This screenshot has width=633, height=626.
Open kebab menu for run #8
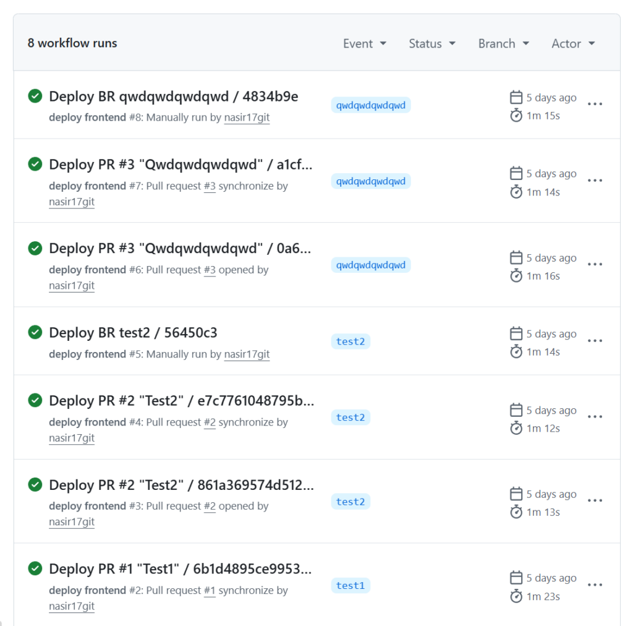(x=595, y=104)
